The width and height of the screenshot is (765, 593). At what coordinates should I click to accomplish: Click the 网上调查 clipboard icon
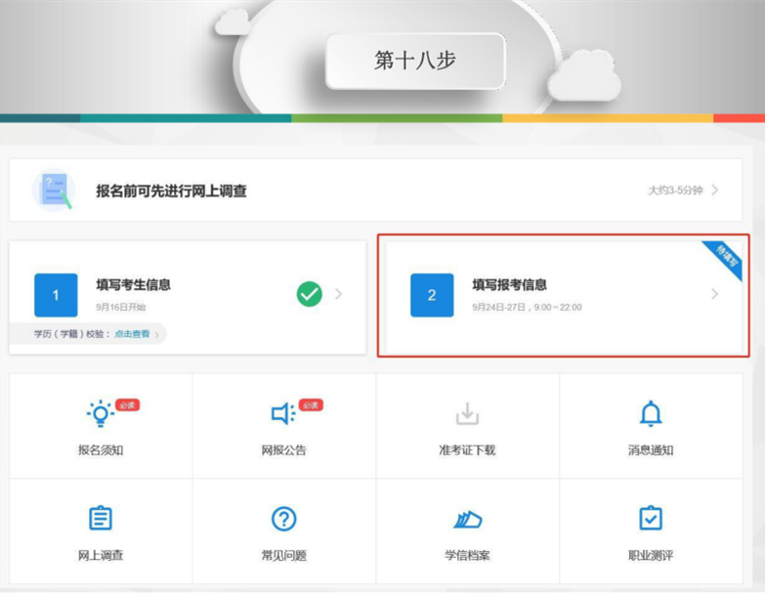[100, 519]
